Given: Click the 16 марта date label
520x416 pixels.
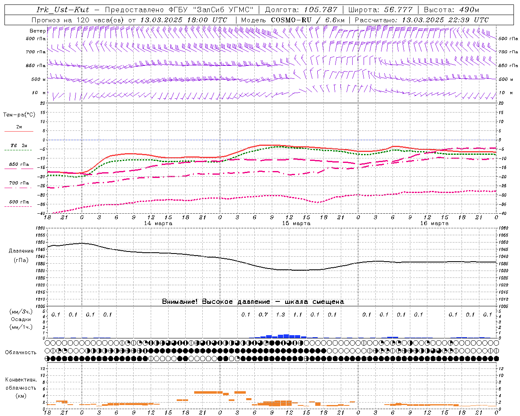Looking at the screenshot, I should [x=434, y=223].
